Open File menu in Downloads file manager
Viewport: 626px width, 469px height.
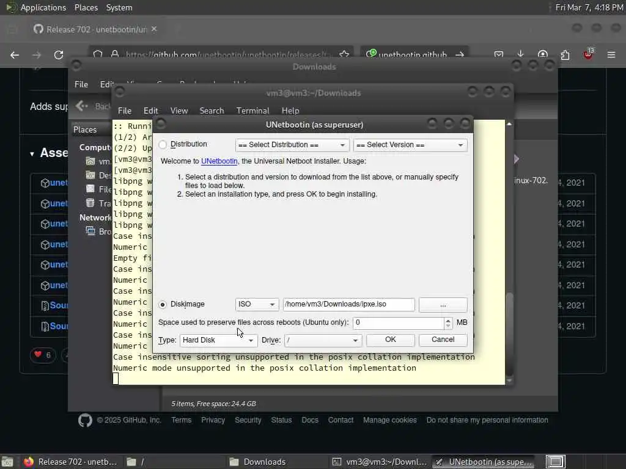[81, 84]
